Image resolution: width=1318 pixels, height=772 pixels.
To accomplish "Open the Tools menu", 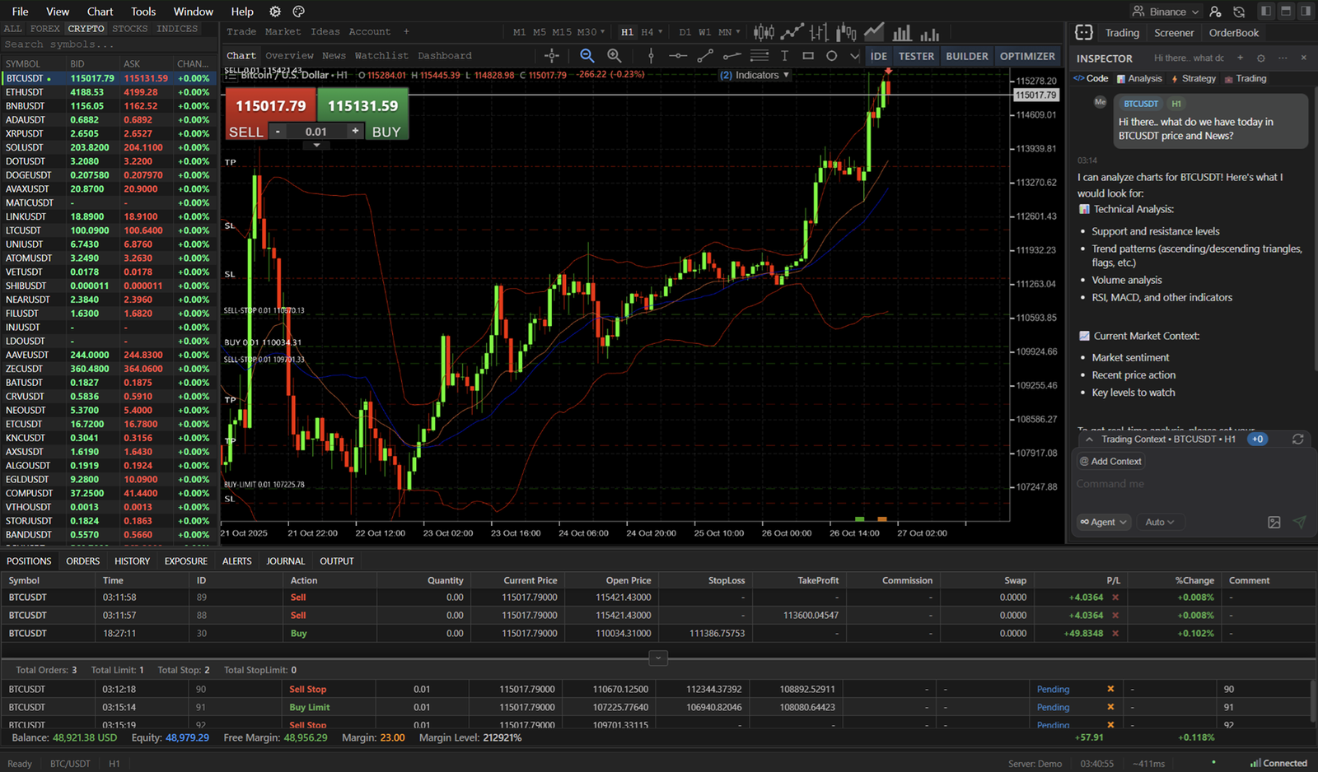I will click(x=143, y=11).
